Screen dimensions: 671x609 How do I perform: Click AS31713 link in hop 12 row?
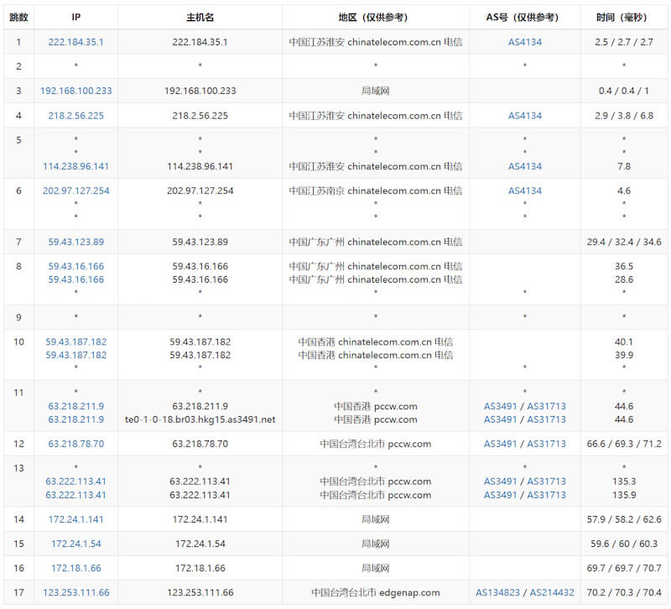click(547, 444)
